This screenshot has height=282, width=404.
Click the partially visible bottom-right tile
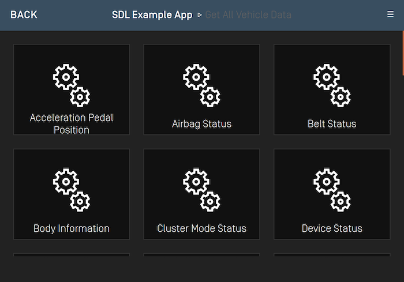click(332, 255)
